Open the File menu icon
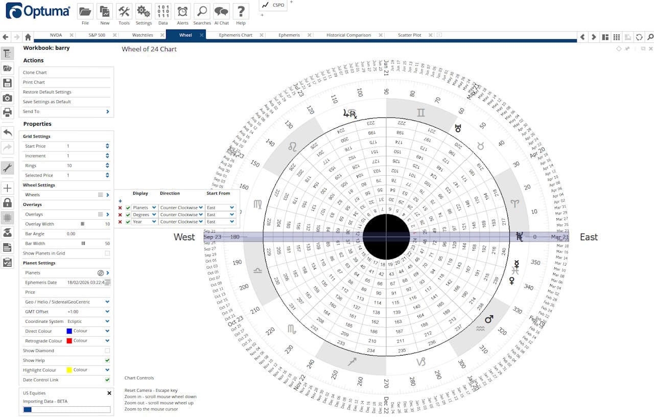This screenshot has width=654, height=418. (85, 11)
